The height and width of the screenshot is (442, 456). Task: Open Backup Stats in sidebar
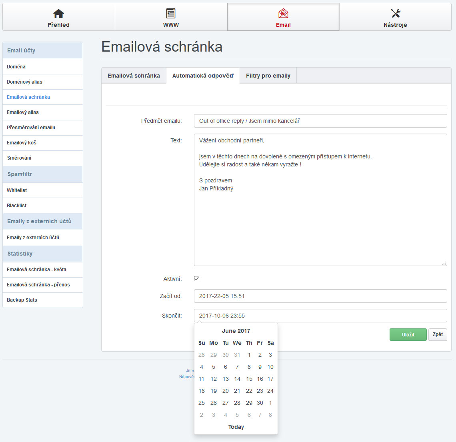(x=22, y=300)
